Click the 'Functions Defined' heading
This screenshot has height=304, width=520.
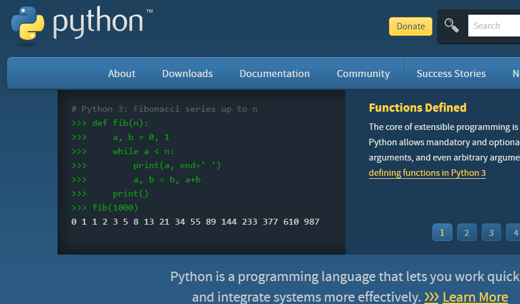click(418, 108)
